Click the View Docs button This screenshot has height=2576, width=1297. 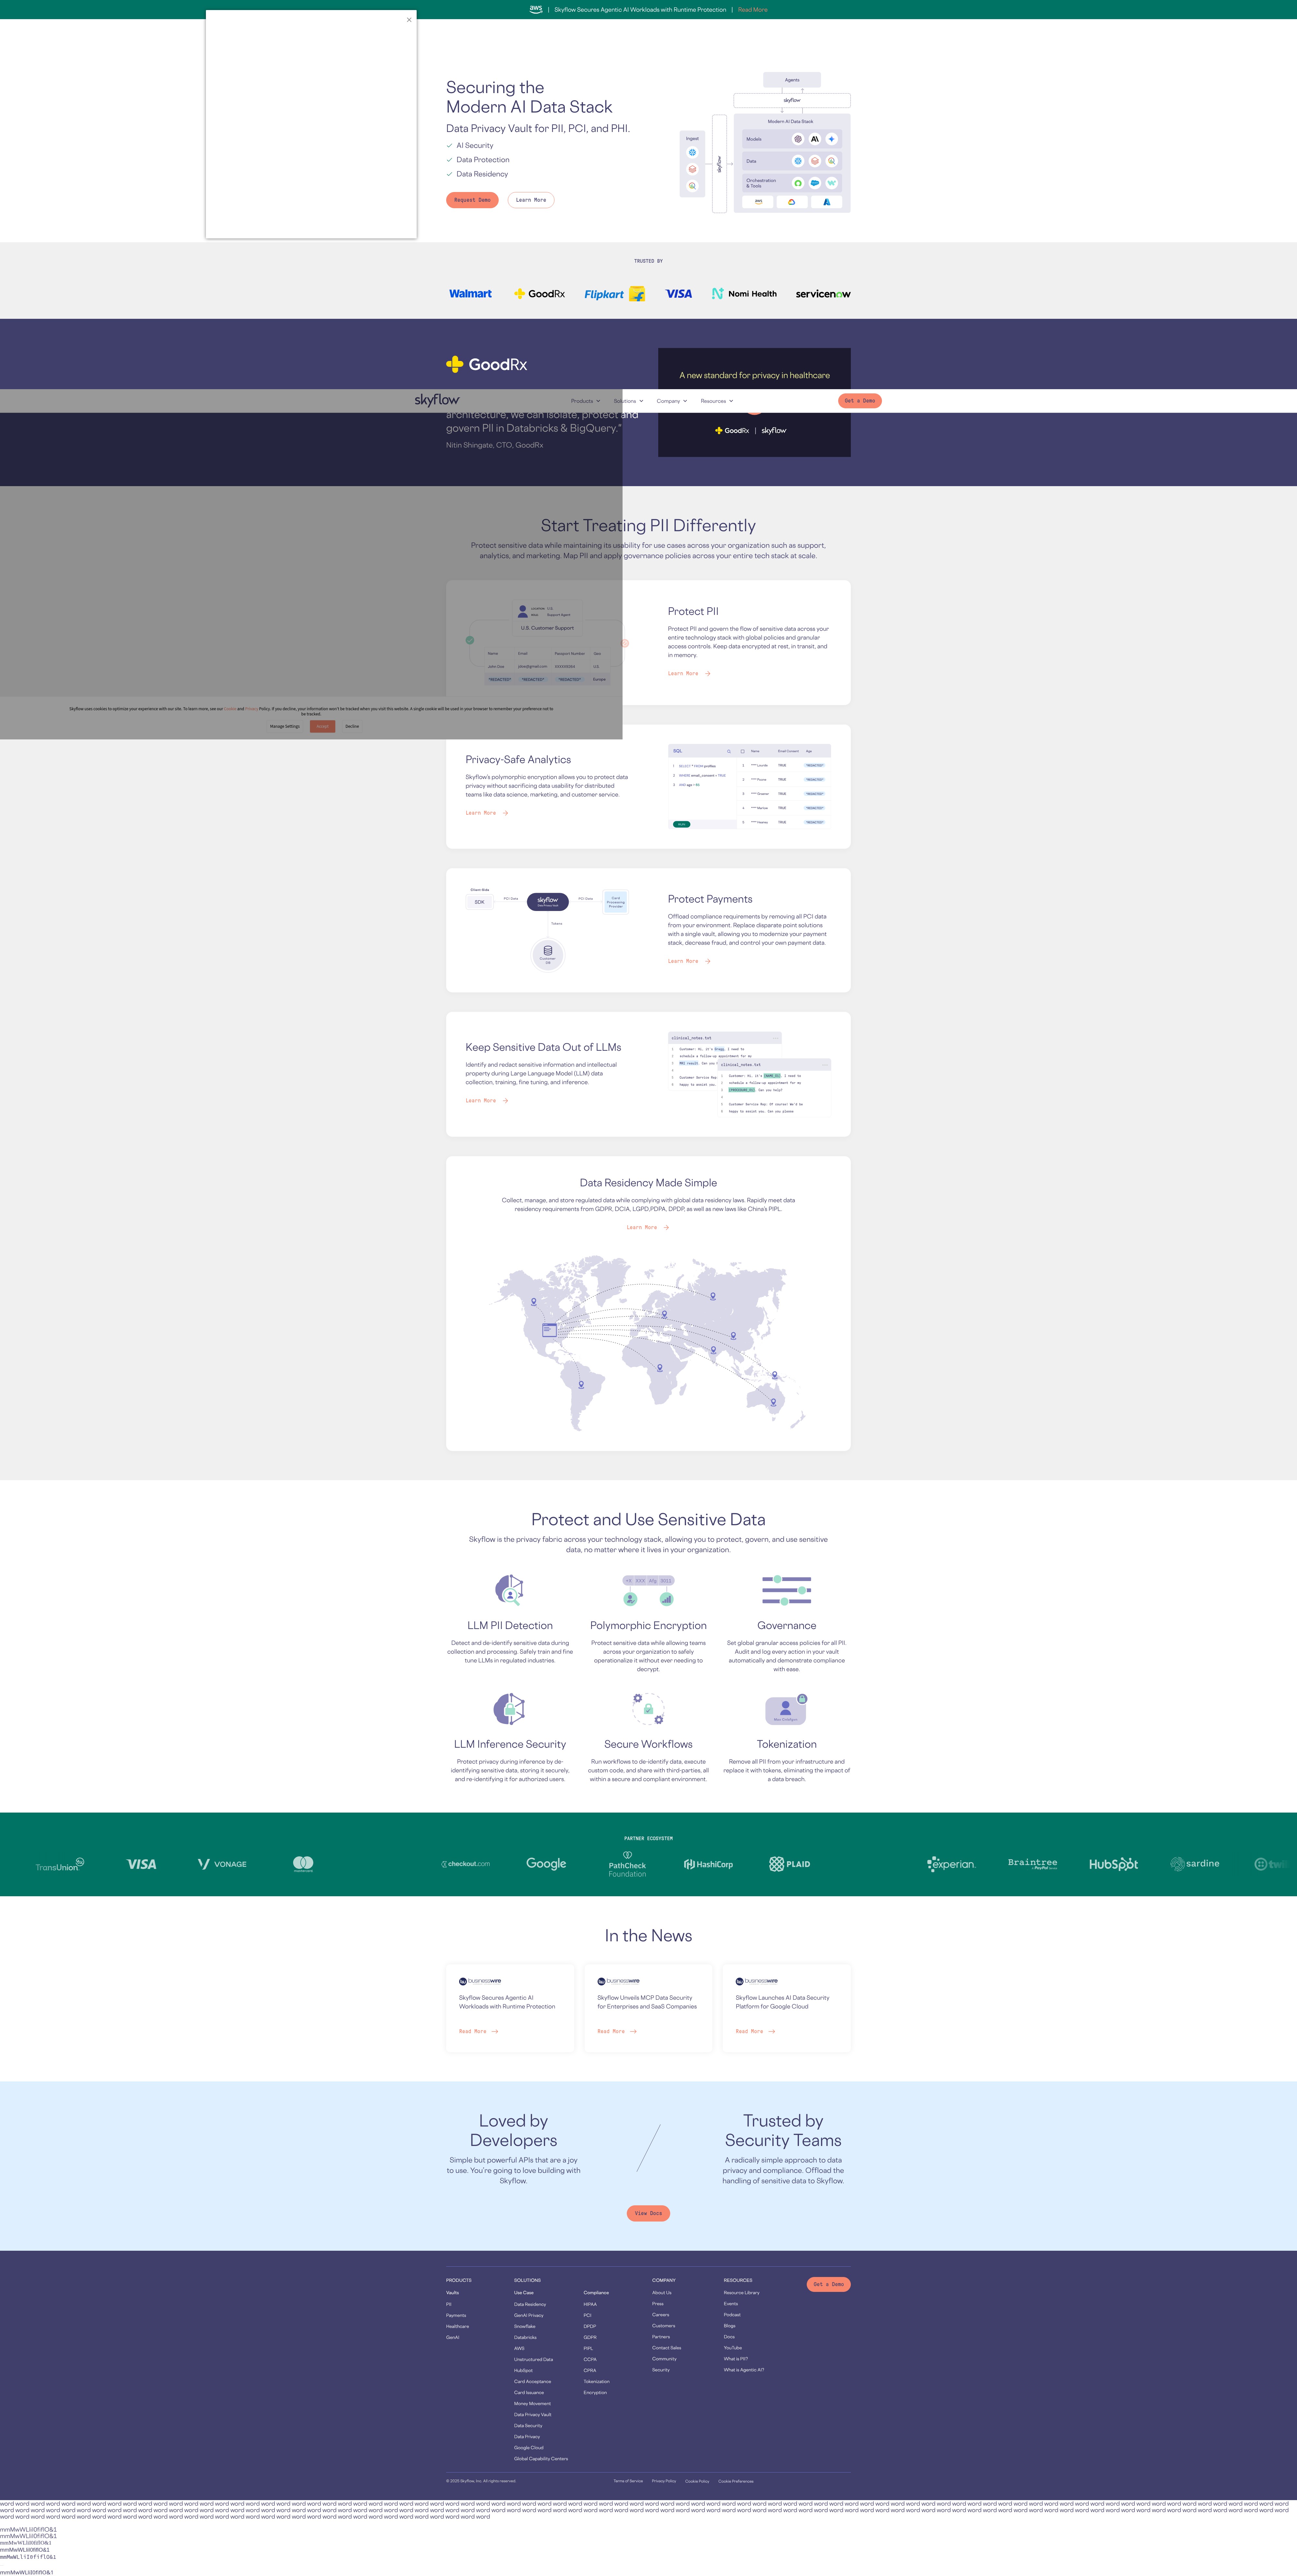click(x=648, y=2213)
